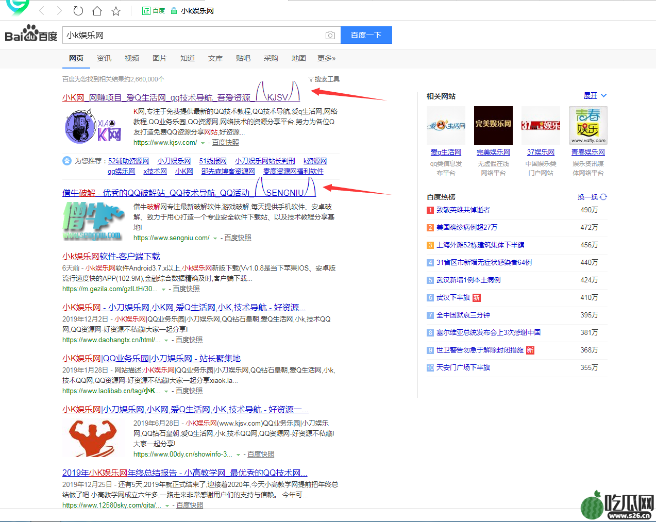Switch to the 采购 tab

pos(271,58)
